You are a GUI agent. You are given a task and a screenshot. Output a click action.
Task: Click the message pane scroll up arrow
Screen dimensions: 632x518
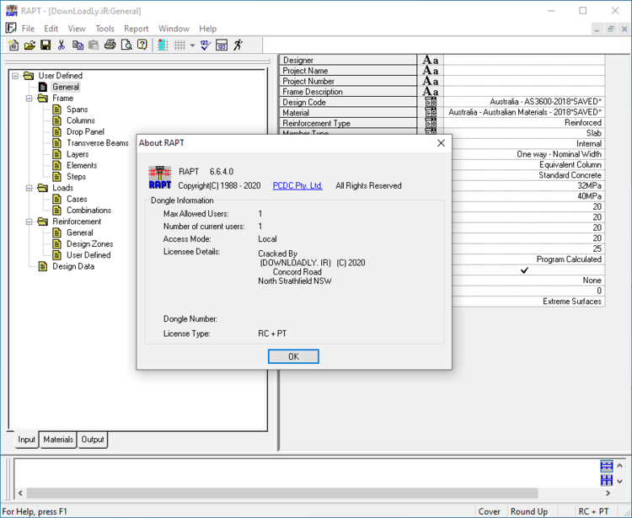point(619,466)
